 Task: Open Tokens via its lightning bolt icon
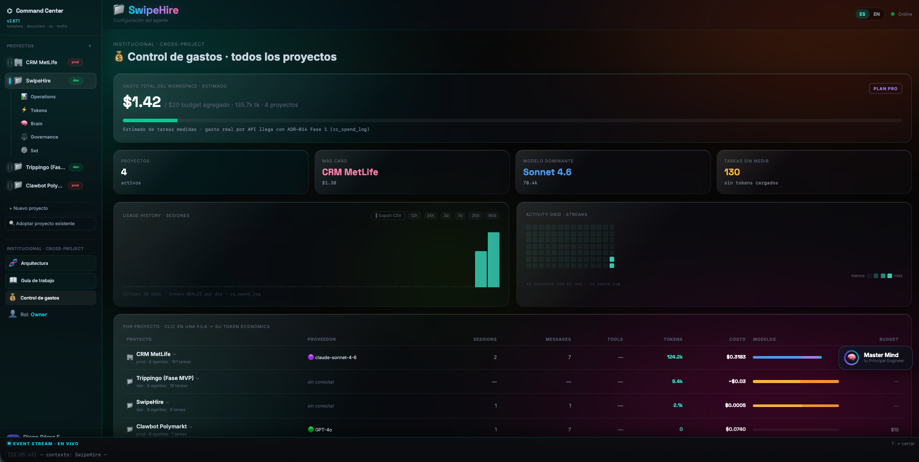click(24, 110)
